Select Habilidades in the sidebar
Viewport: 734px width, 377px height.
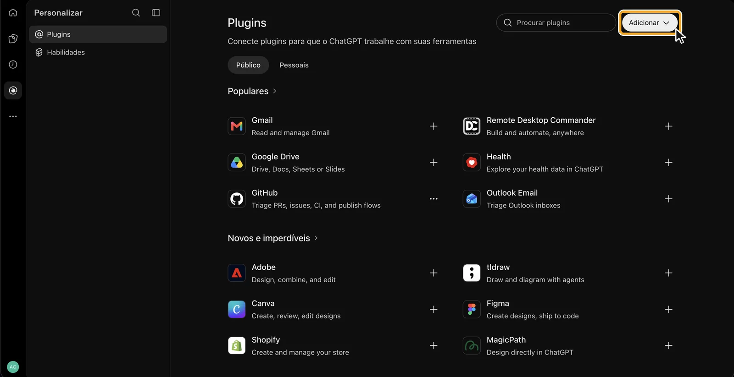coord(98,52)
